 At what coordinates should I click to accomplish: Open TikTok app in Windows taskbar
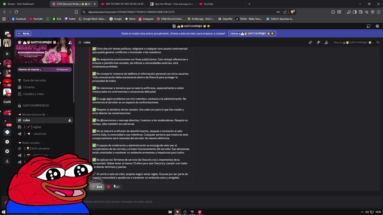point(200,212)
